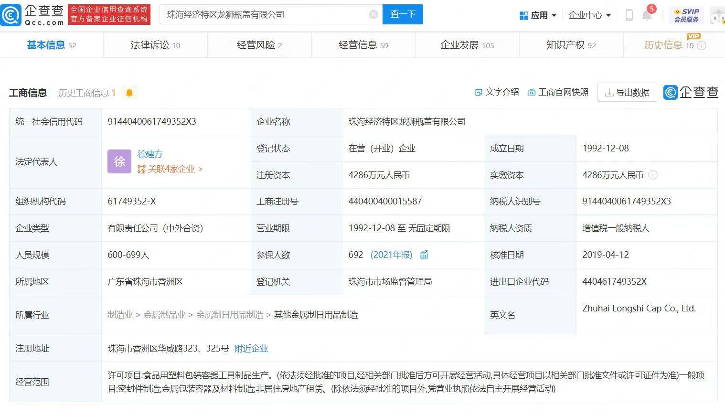Click the 导出数据 button
Viewport: 725px width, 416px height.
coord(627,92)
